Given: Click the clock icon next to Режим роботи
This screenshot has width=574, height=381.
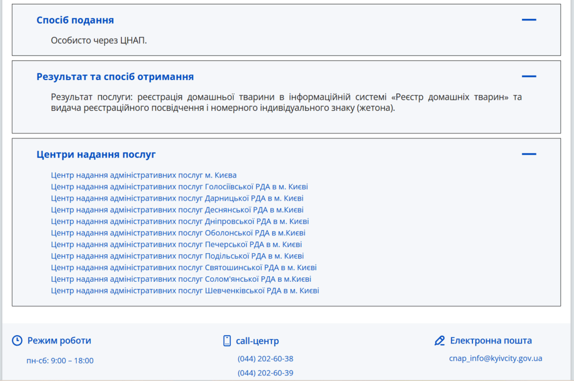Looking at the screenshot, I should tap(17, 340).
